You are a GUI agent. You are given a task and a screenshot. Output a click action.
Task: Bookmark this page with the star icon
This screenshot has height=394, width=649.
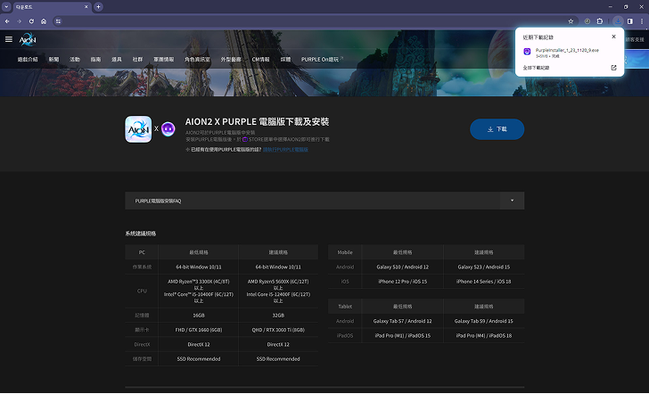click(x=571, y=21)
